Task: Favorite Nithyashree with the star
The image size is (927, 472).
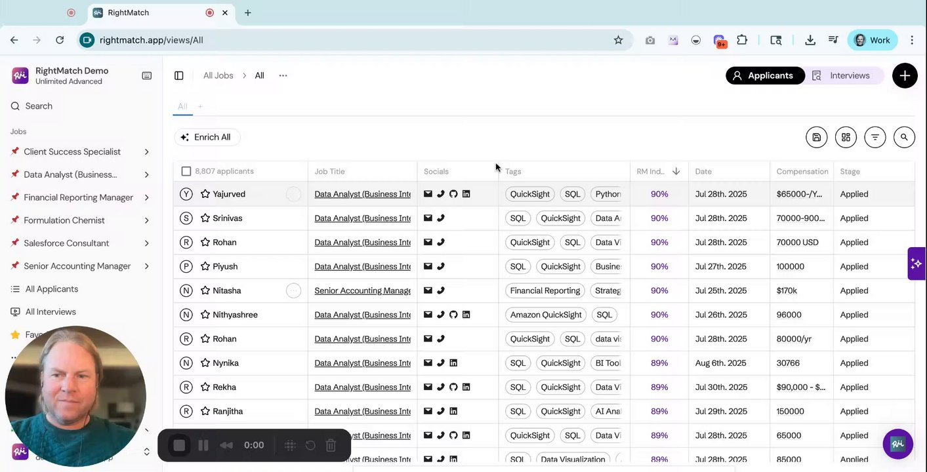Action: coord(205,315)
